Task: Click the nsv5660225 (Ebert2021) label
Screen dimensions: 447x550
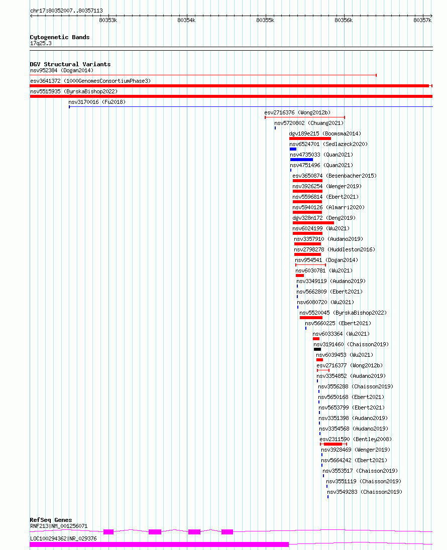Action: pyautogui.click(x=338, y=323)
